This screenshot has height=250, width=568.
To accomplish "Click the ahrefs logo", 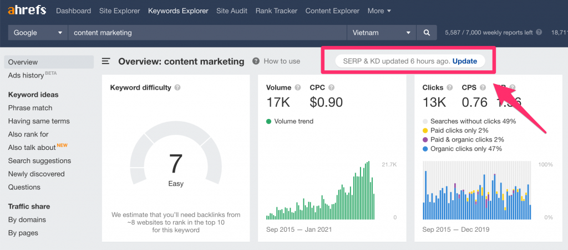I will pos(27,11).
